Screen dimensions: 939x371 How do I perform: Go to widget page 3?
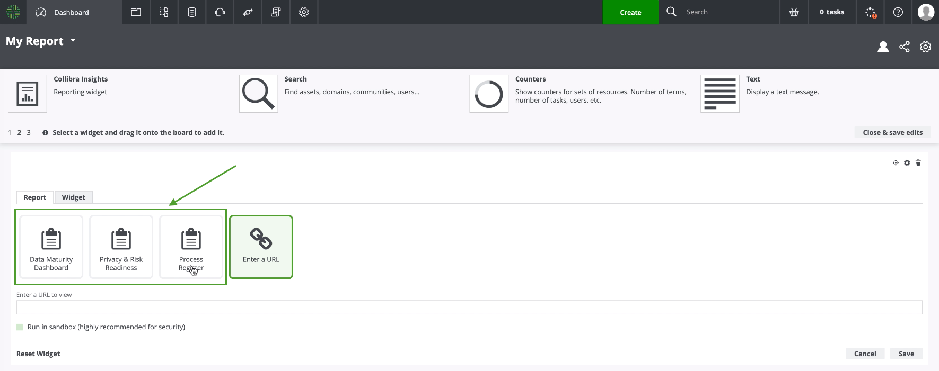point(29,133)
